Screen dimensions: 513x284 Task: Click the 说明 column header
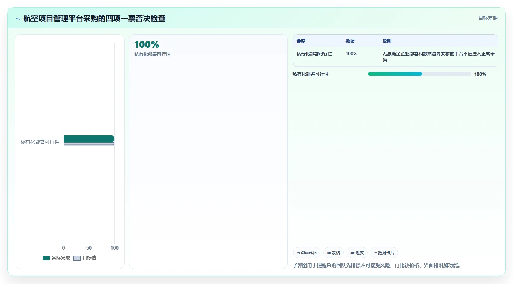pos(387,41)
